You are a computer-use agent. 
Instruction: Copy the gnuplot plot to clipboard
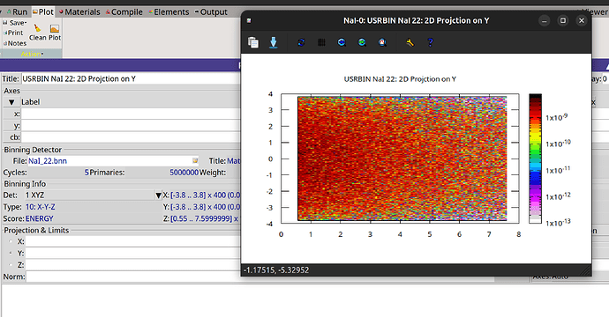(x=253, y=42)
